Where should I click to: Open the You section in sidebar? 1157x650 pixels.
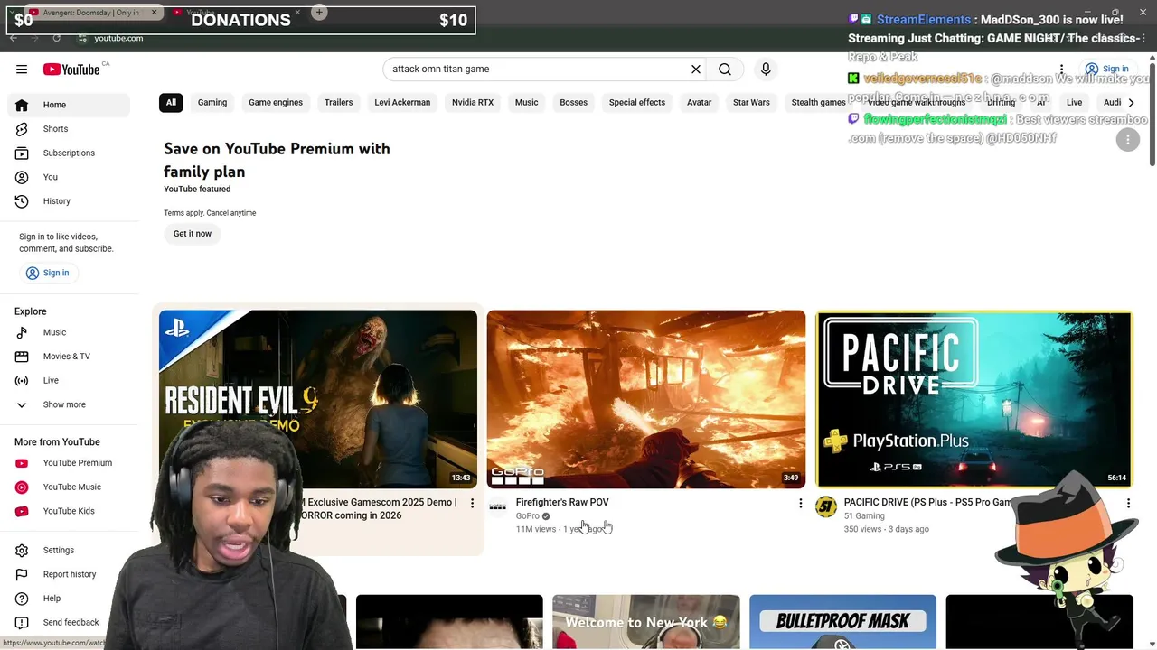coord(69,177)
